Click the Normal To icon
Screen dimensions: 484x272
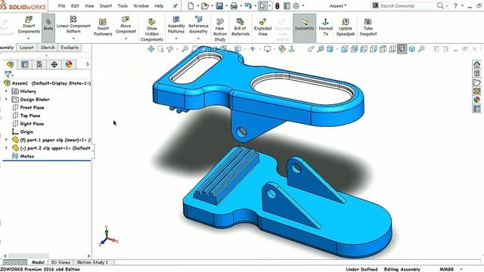click(326, 27)
